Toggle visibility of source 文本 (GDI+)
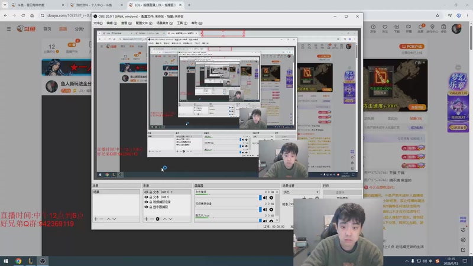The width and height of the screenshot is (473, 266). 146,197
